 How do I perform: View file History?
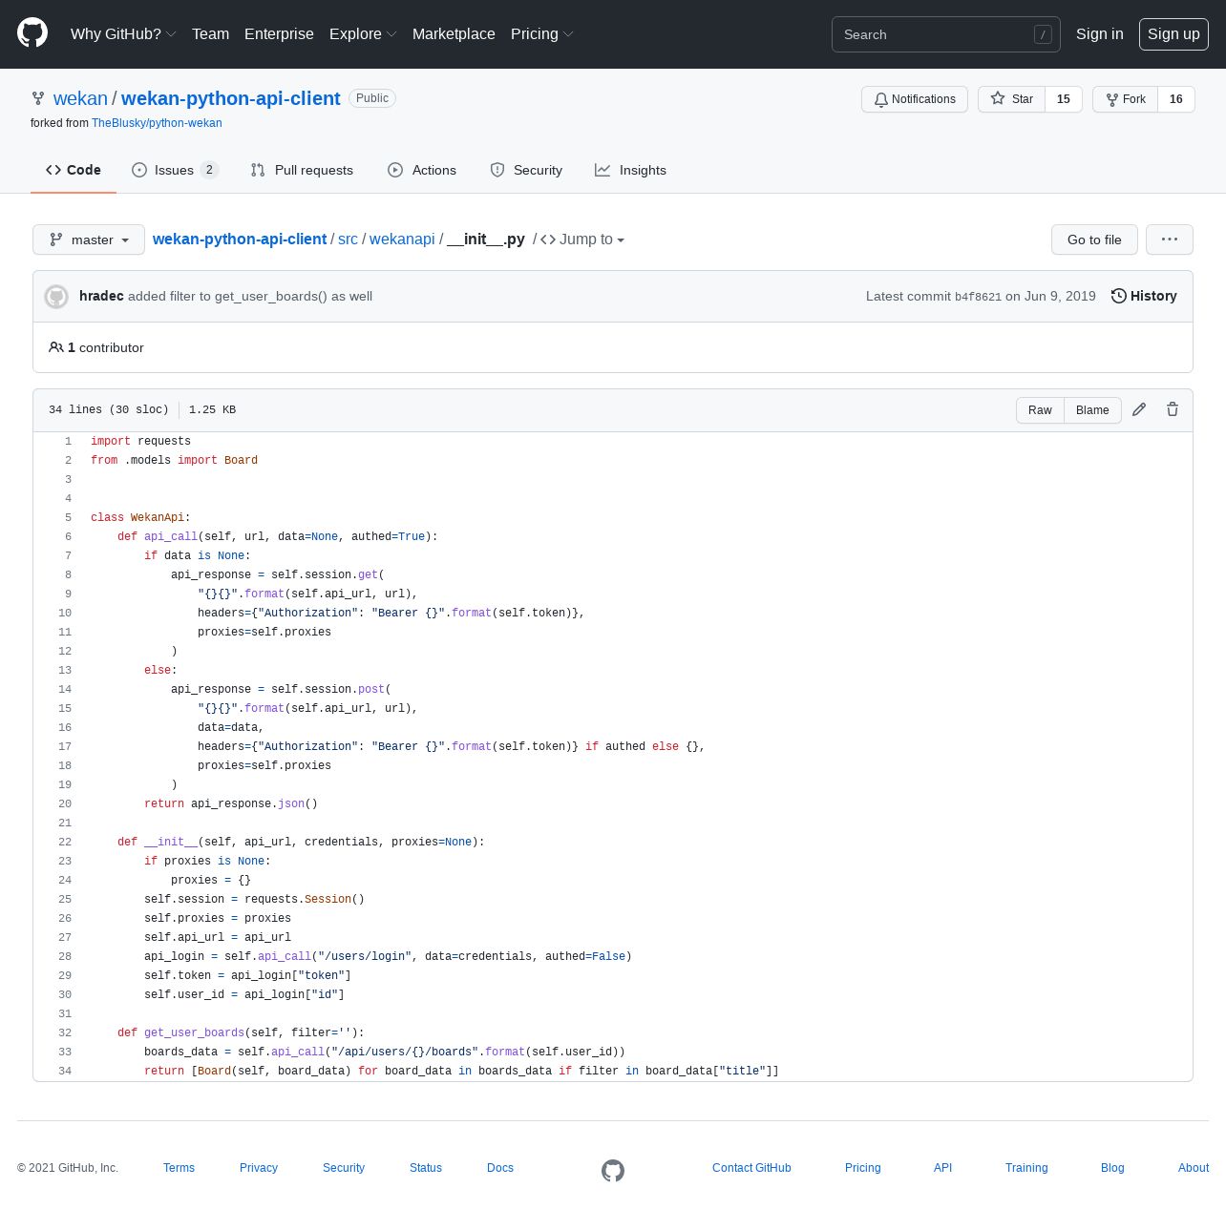click(1144, 296)
